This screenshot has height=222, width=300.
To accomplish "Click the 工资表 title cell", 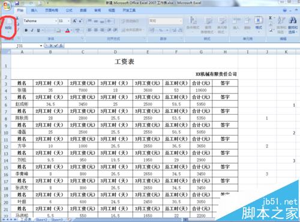I will coord(124,62).
